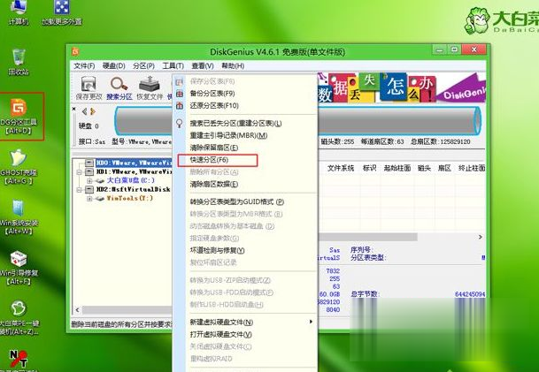Click the DiskGenius title bar app icon
Image resolution: width=539 pixels, height=372 pixels.
(x=75, y=51)
